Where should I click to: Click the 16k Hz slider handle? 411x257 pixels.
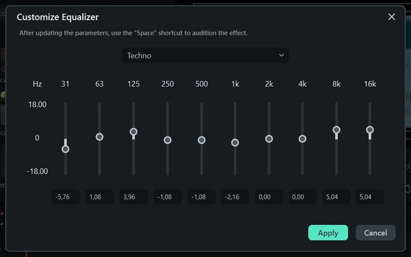coord(370,130)
